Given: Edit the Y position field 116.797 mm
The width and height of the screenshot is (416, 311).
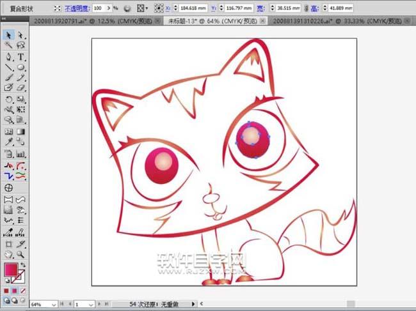Looking at the screenshot, I should (x=239, y=8).
